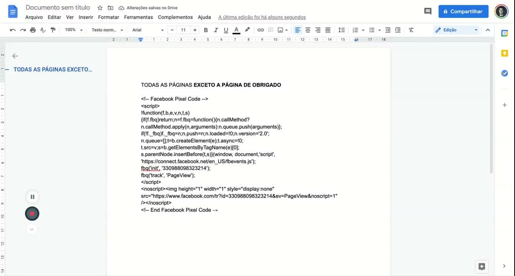515x276 pixels.
Task: Click the Compartilhar button
Action: [x=463, y=11]
